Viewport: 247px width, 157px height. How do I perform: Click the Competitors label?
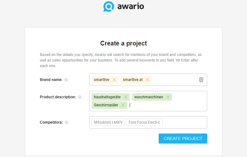51,122
